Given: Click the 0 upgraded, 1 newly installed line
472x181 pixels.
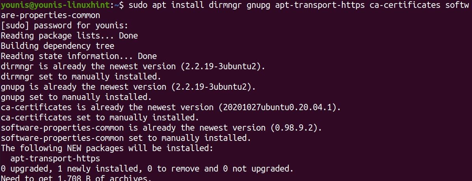Looking at the screenshot, I should pos(147,168).
